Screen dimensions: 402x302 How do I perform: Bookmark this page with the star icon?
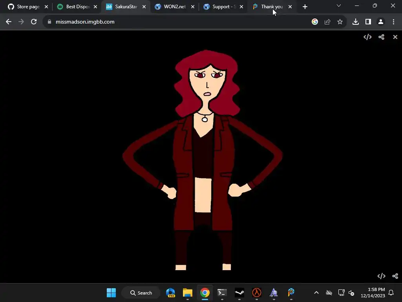340,22
